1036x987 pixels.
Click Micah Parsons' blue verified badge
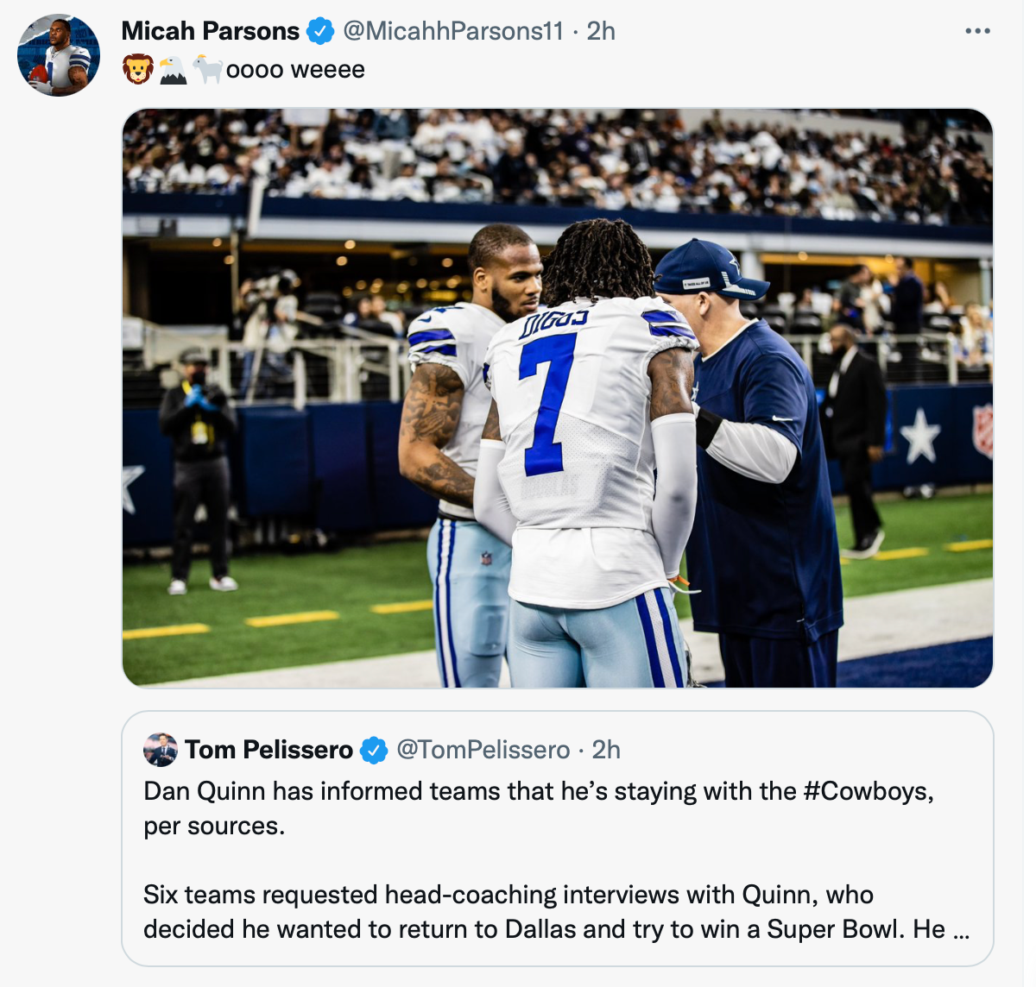320,32
